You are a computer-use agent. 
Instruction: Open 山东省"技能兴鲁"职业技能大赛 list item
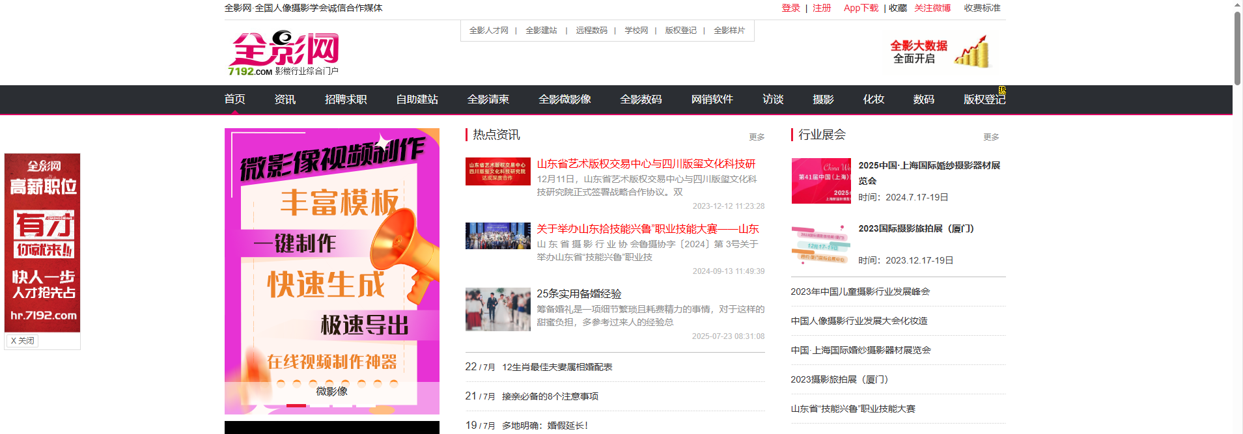853,409
